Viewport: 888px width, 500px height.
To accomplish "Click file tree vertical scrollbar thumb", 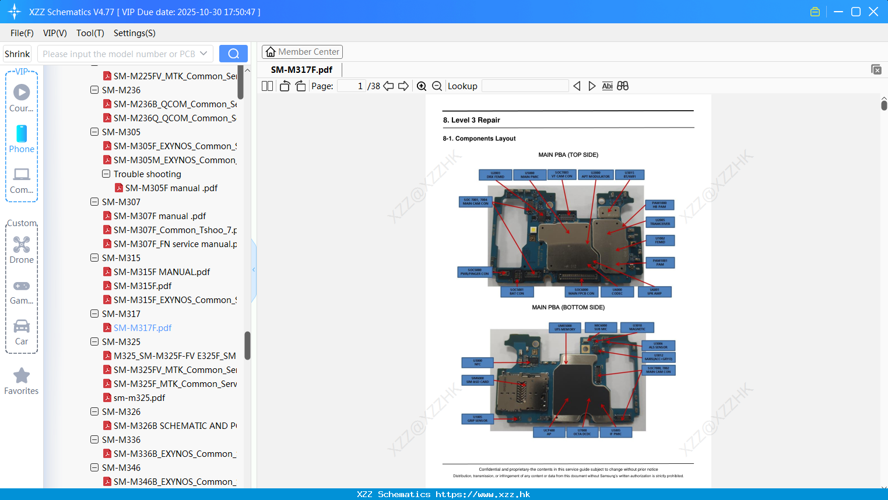I will [x=247, y=346].
